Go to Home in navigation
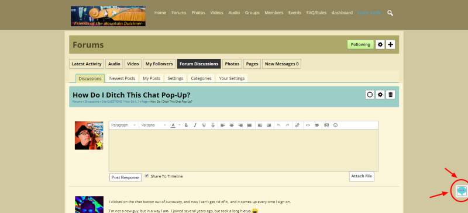This screenshot has height=213, width=468. (160, 13)
